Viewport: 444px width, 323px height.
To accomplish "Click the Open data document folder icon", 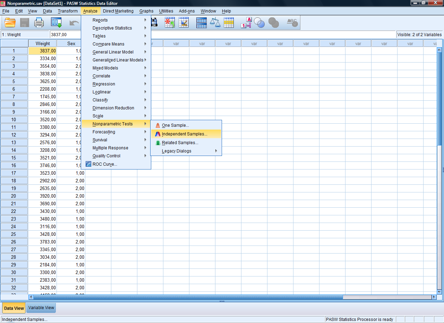I will coord(10,23).
